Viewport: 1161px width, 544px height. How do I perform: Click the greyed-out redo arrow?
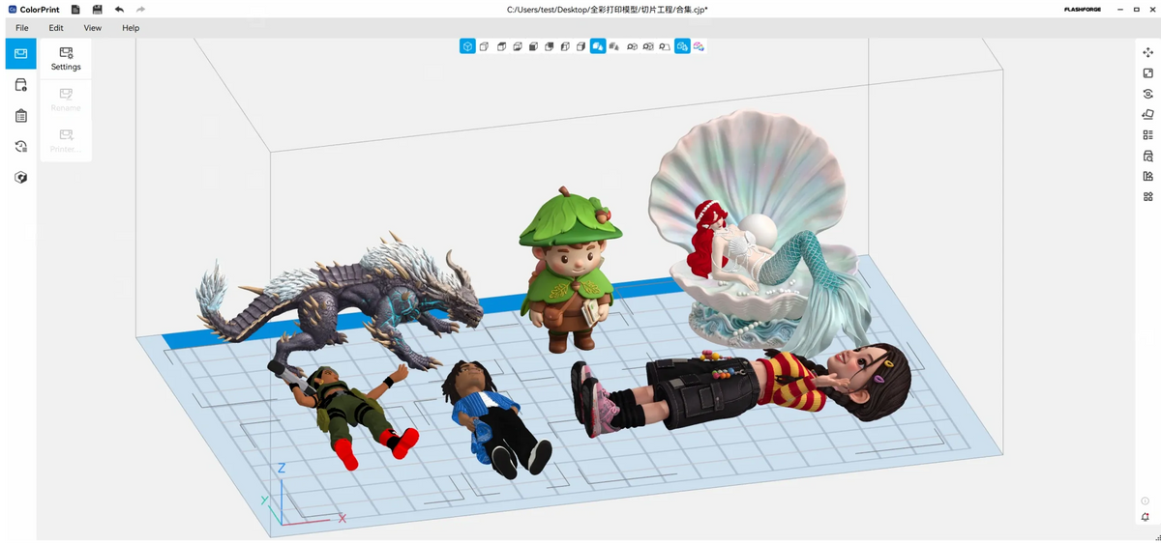pyautogui.click(x=140, y=9)
